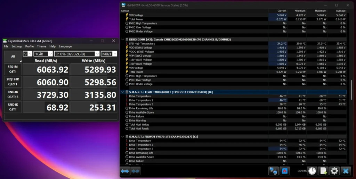Collapse the Corsair DDR5 DIMM [#3] sensor group

tap(123, 39)
